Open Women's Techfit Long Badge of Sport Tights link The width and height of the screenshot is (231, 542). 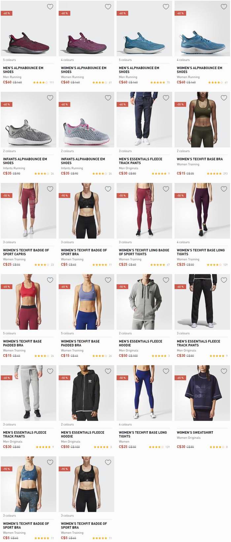[x=144, y=252]
